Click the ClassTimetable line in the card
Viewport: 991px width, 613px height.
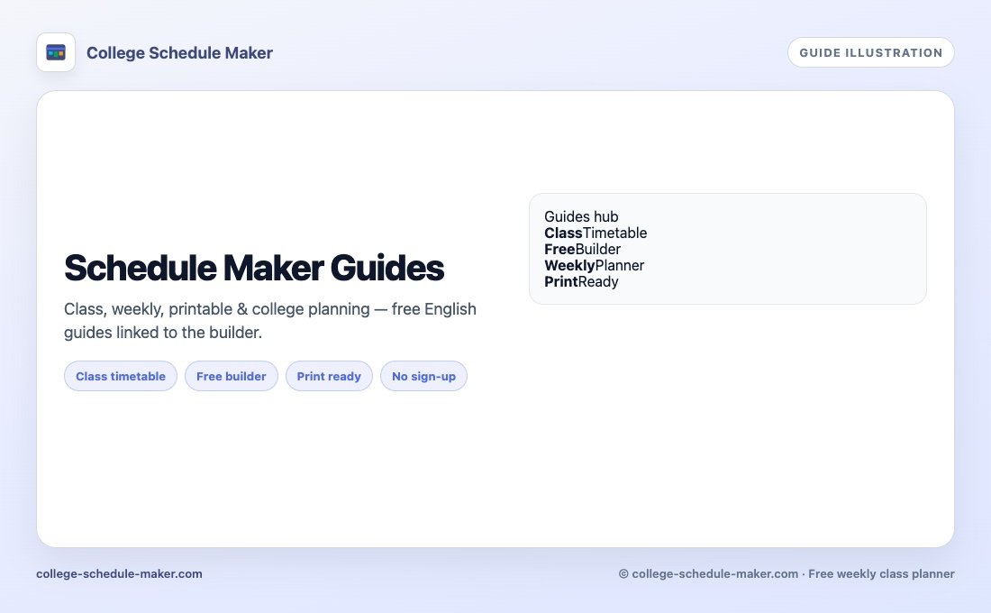click(x=596, y=233)
